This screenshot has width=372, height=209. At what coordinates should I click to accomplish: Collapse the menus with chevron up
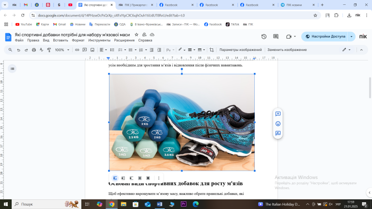tap(361, 50)
